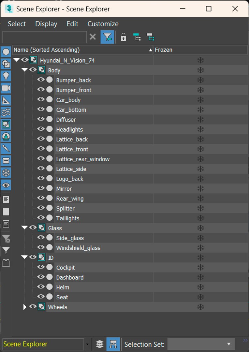Open Scene Explorer name dropdown arrow
This screenshot has height=352, width=249.
click(x=87, y=344)
